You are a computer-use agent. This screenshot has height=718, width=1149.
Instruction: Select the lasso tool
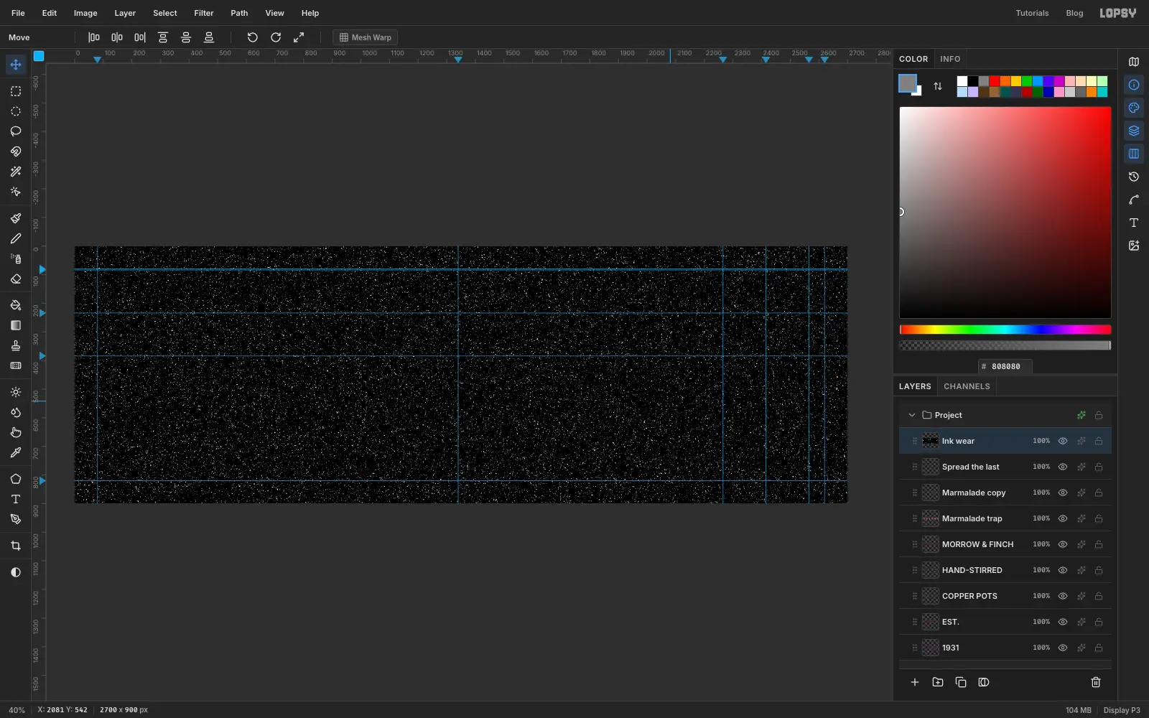(15, 131)
